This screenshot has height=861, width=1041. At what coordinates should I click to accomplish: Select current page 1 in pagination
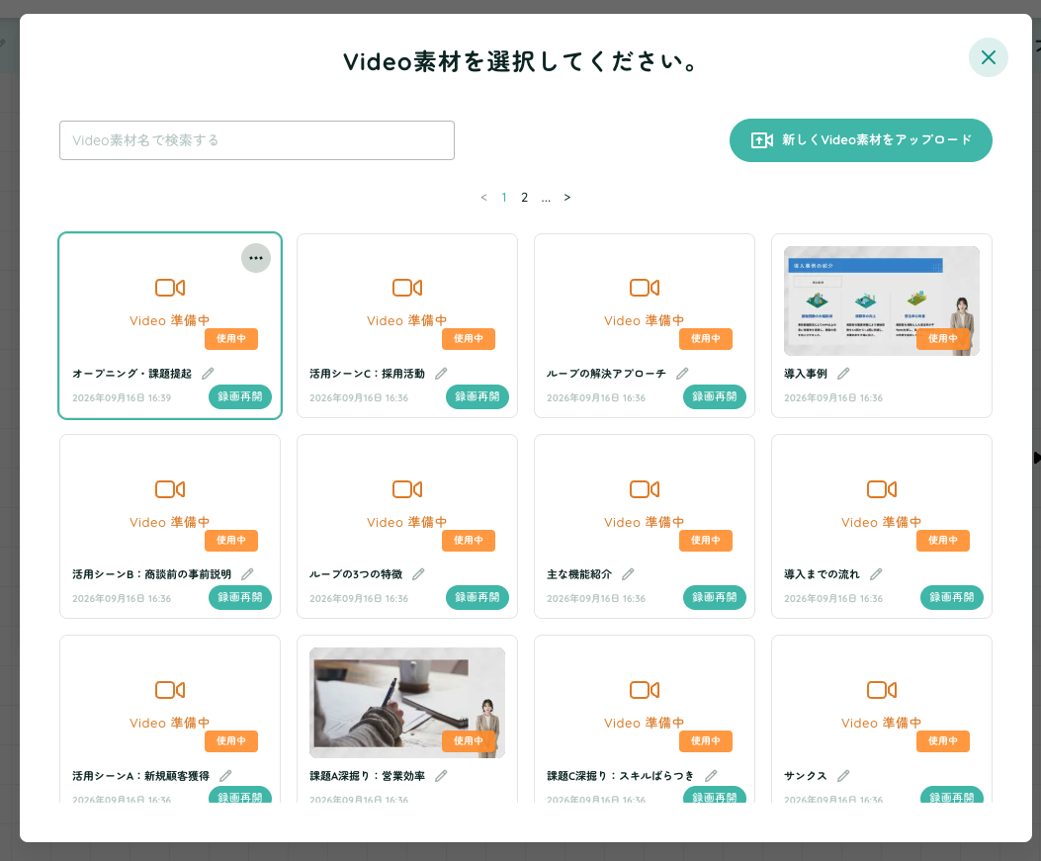pos(504,197)
